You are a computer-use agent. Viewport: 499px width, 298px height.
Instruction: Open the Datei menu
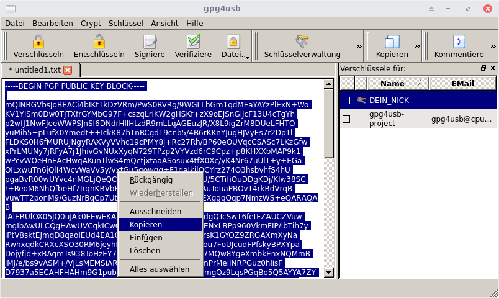[x=15, y=24]
